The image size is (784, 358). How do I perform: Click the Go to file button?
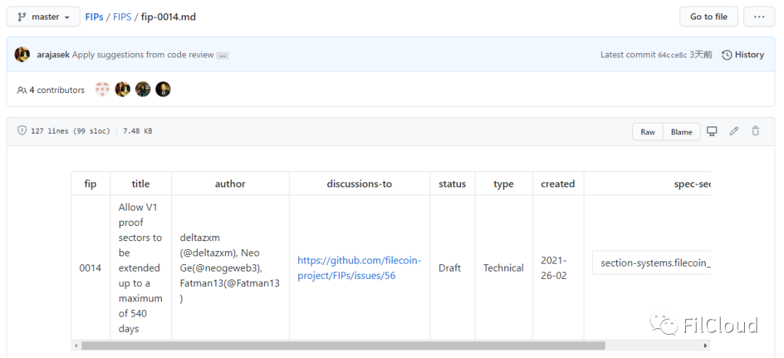pyautogui.click(x=709, y=17)
